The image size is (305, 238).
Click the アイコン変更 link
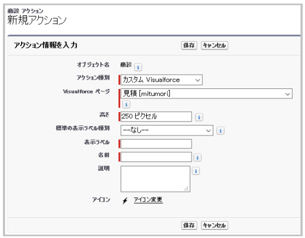click(148, 200)
